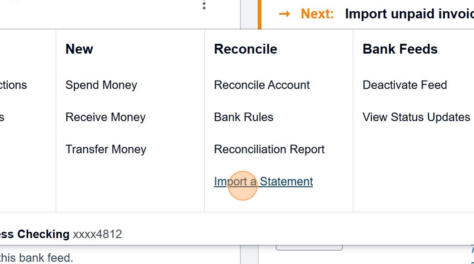
Task: Open Reconcile Account
Action: tap(262, 85)
